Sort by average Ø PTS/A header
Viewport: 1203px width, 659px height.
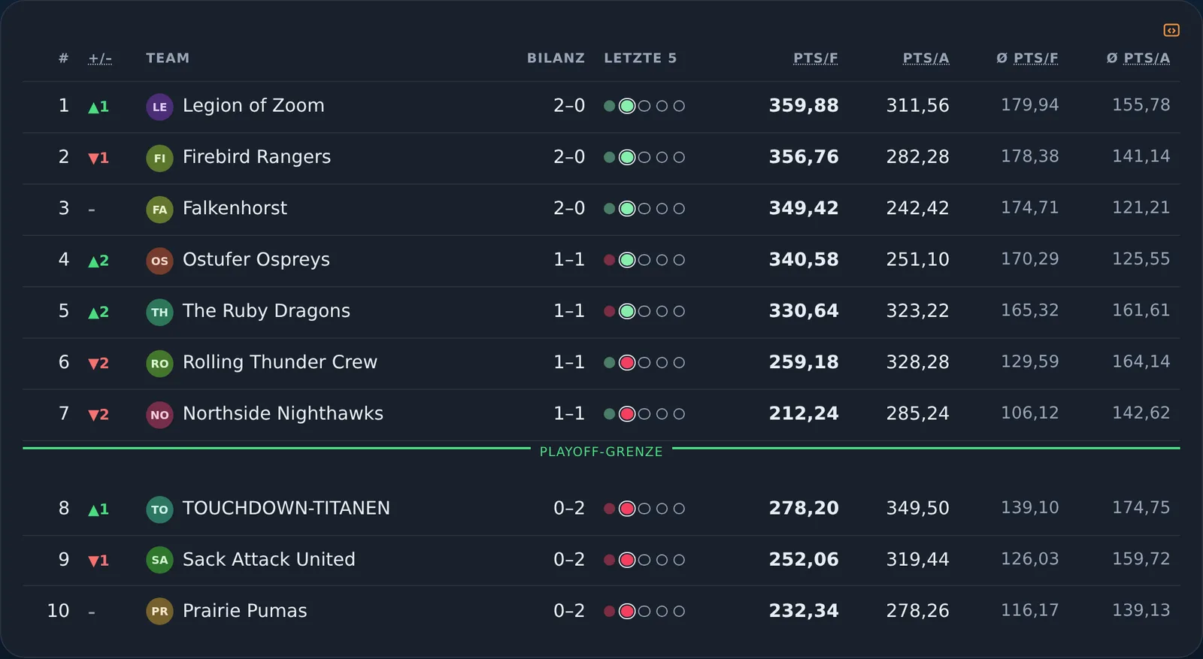(x=1138, y=58)
